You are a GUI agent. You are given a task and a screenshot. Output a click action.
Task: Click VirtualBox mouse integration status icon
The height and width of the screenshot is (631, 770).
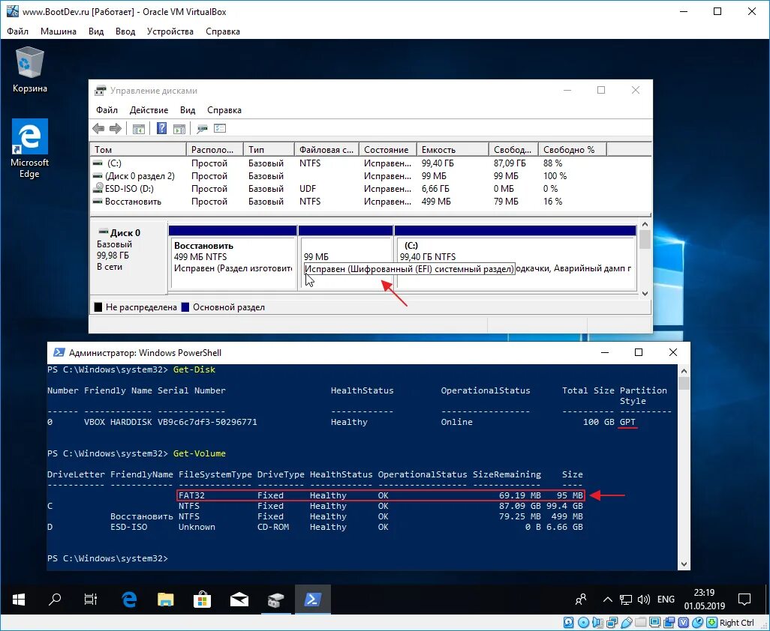pyautogui.click(x=697, y=623)
